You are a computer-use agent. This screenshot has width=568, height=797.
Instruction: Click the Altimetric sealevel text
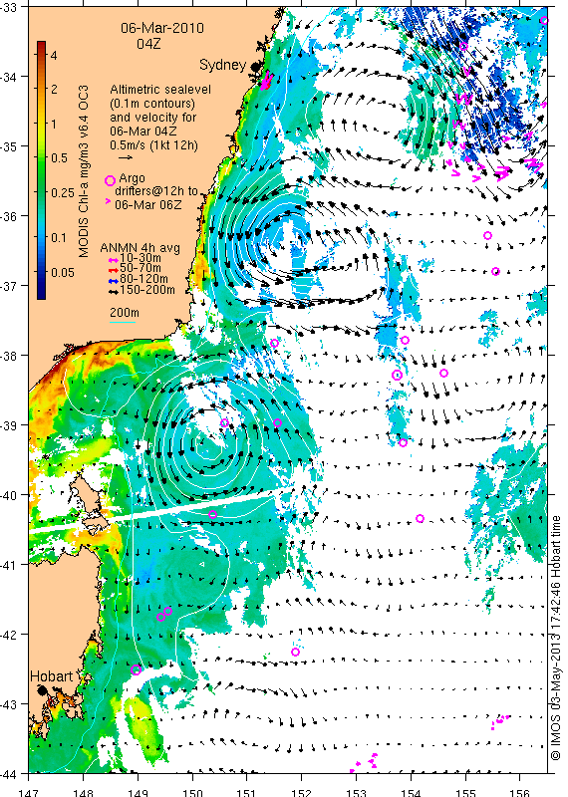[160, 90]
